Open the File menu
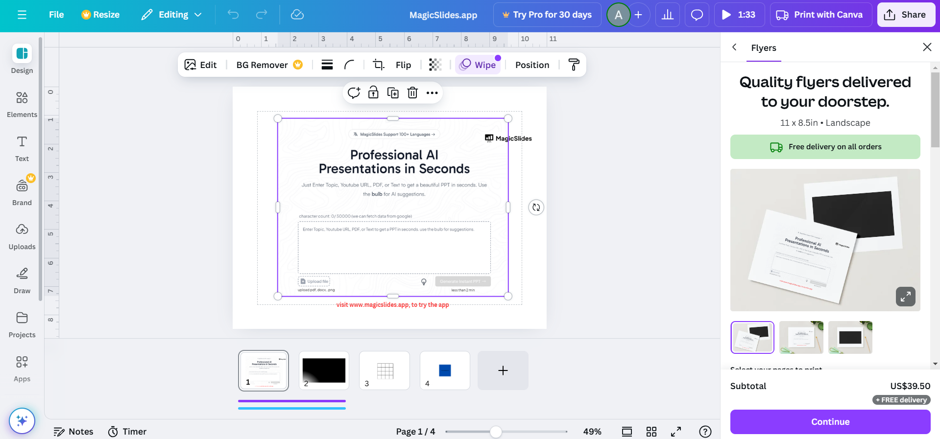Screen dimensions: 940x439 [x=56, y=15]
